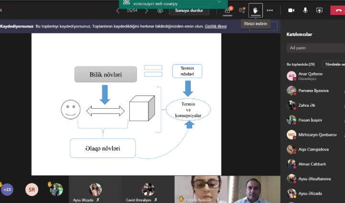Image resolution: width=345 pixels, height=203 pixels.
Task: Click Həsən İsayev's profile avatar
Action: point(291,120)
